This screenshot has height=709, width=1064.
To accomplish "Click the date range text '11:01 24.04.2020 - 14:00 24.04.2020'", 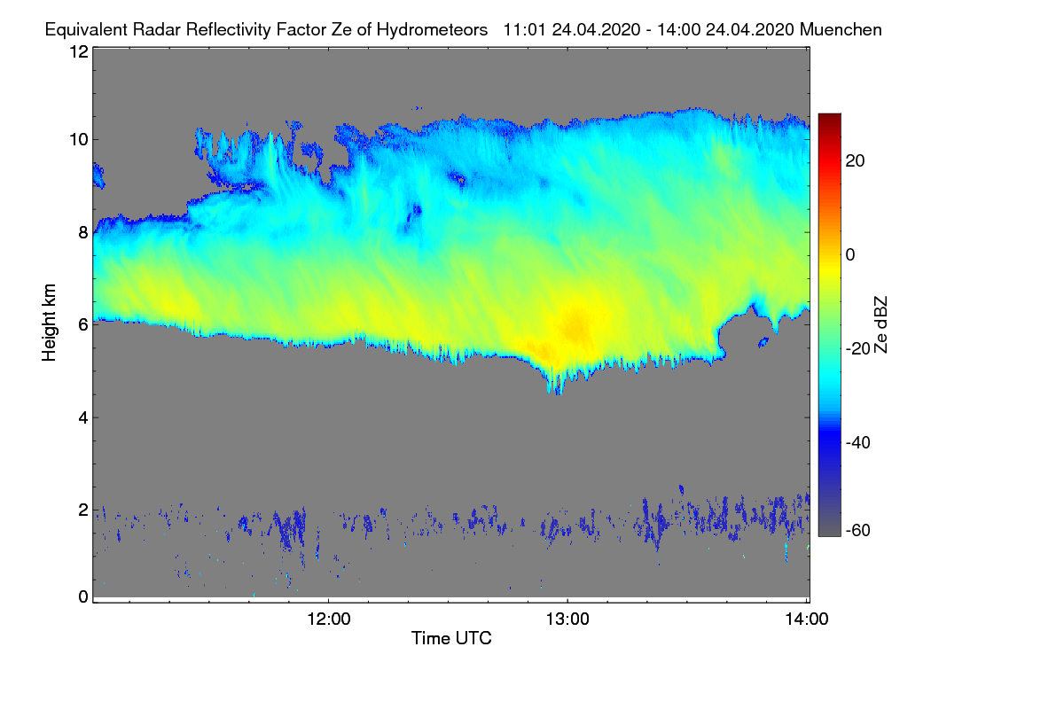I will (649, 29).
